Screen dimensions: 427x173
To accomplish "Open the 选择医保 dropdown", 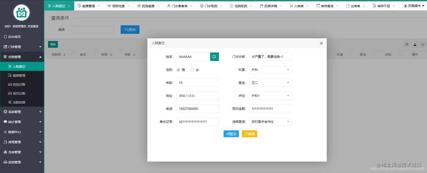I will [270, 122].
